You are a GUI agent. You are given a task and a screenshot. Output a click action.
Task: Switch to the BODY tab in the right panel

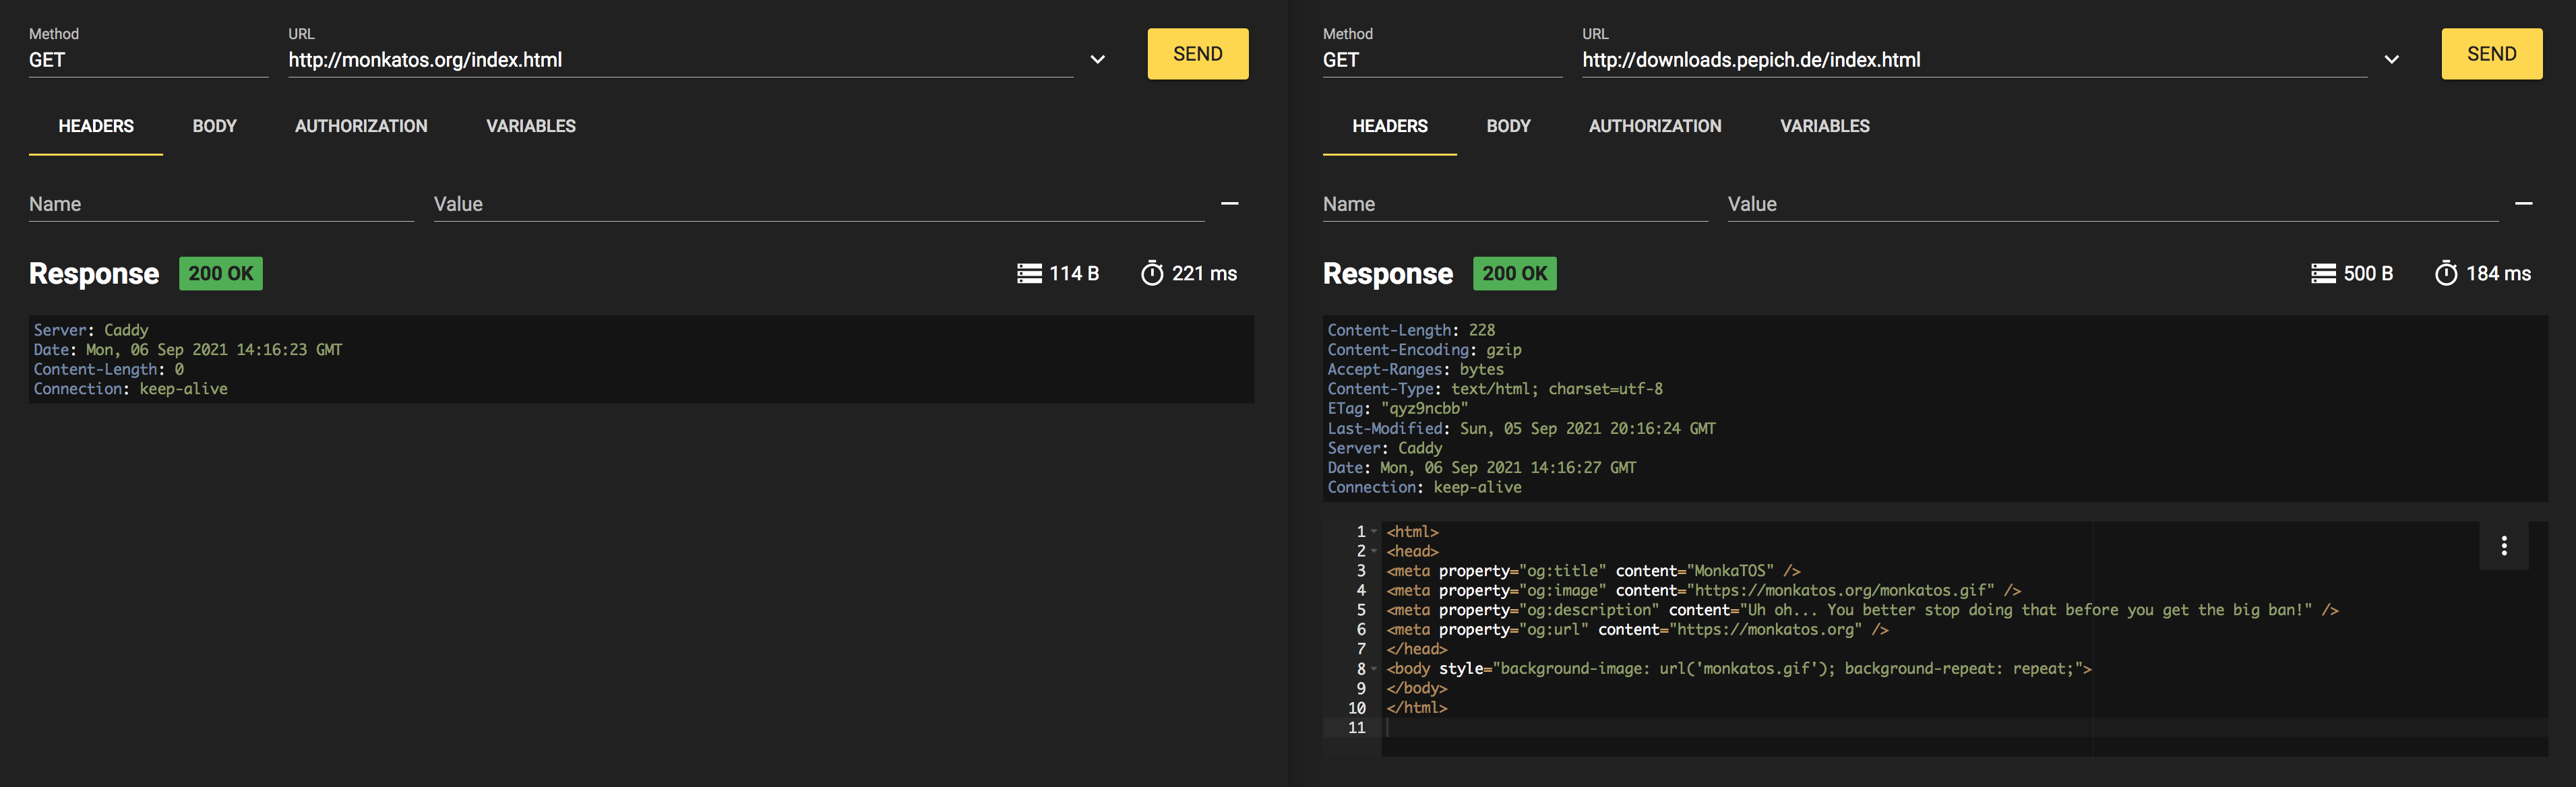(x=1508, y=126)
